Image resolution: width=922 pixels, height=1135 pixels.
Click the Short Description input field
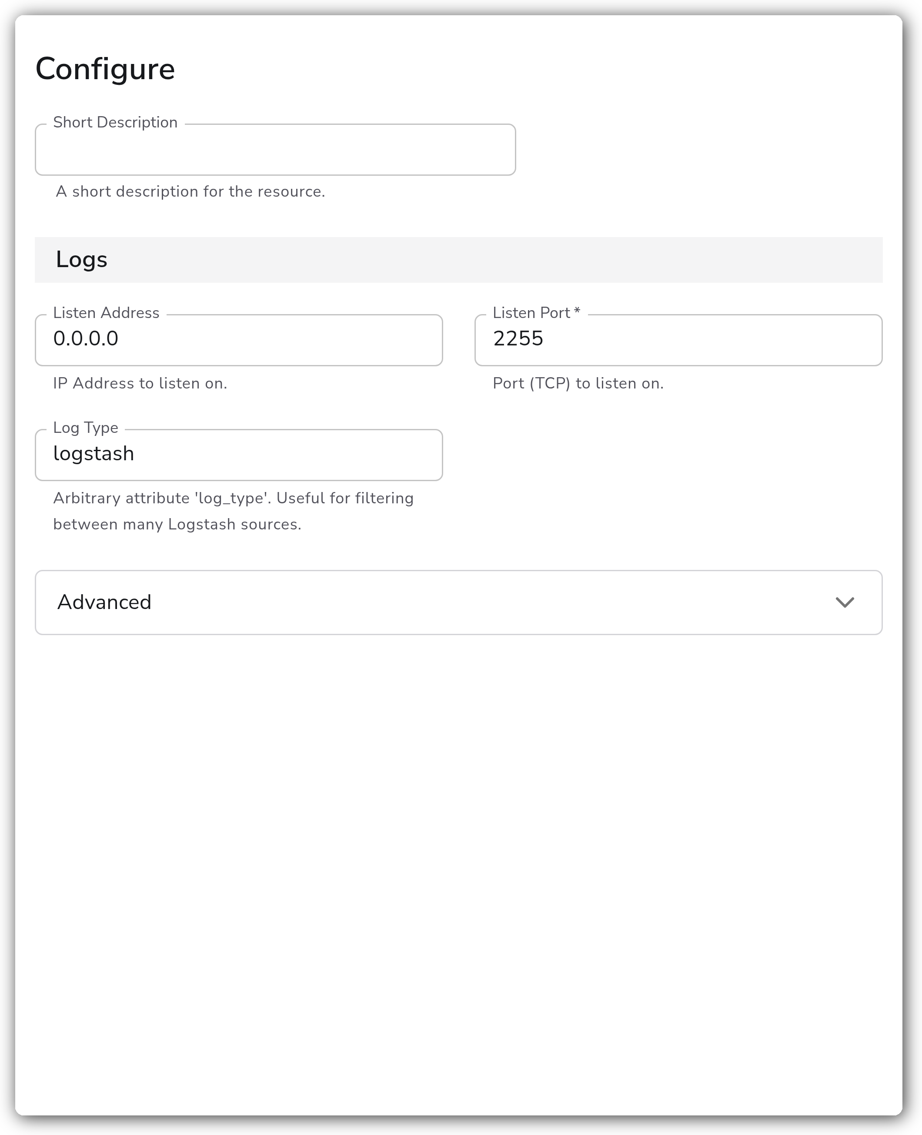tap(275, 150)
